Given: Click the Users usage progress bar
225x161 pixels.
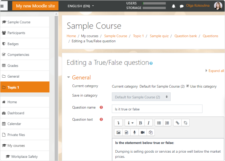Looking at the screenshot, I should point(154,3).
